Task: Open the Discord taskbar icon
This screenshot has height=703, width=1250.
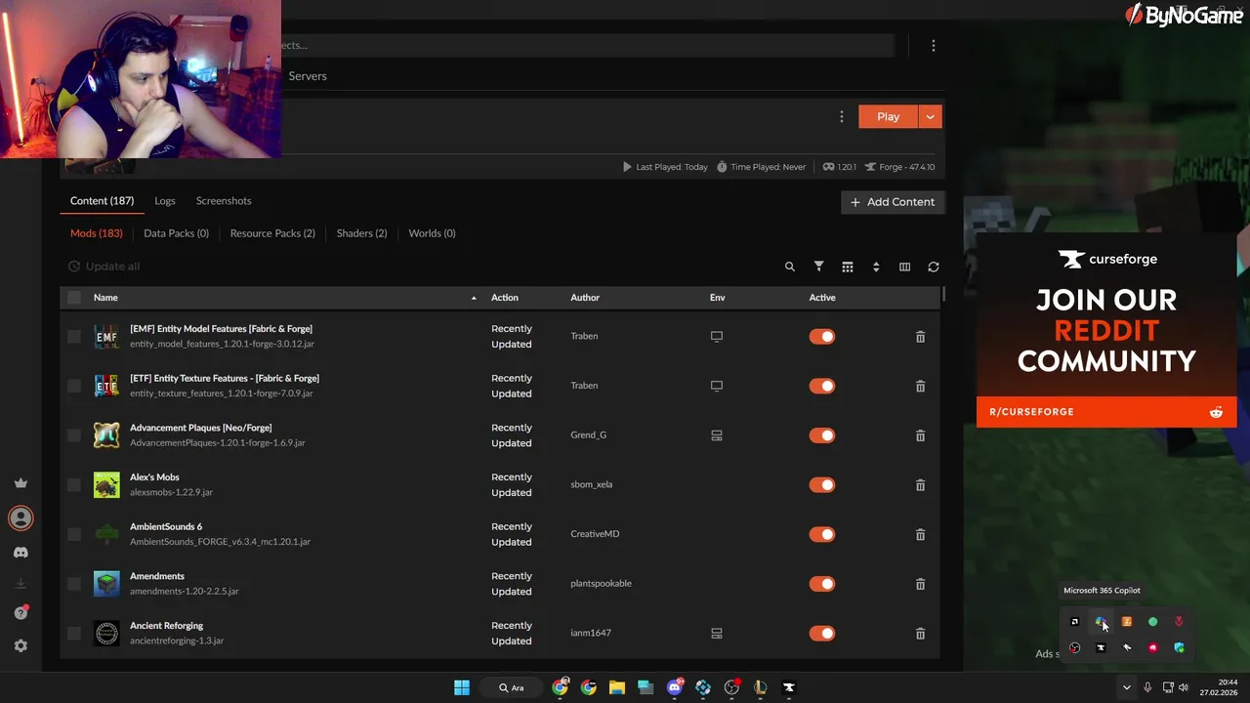Action: 674,687
